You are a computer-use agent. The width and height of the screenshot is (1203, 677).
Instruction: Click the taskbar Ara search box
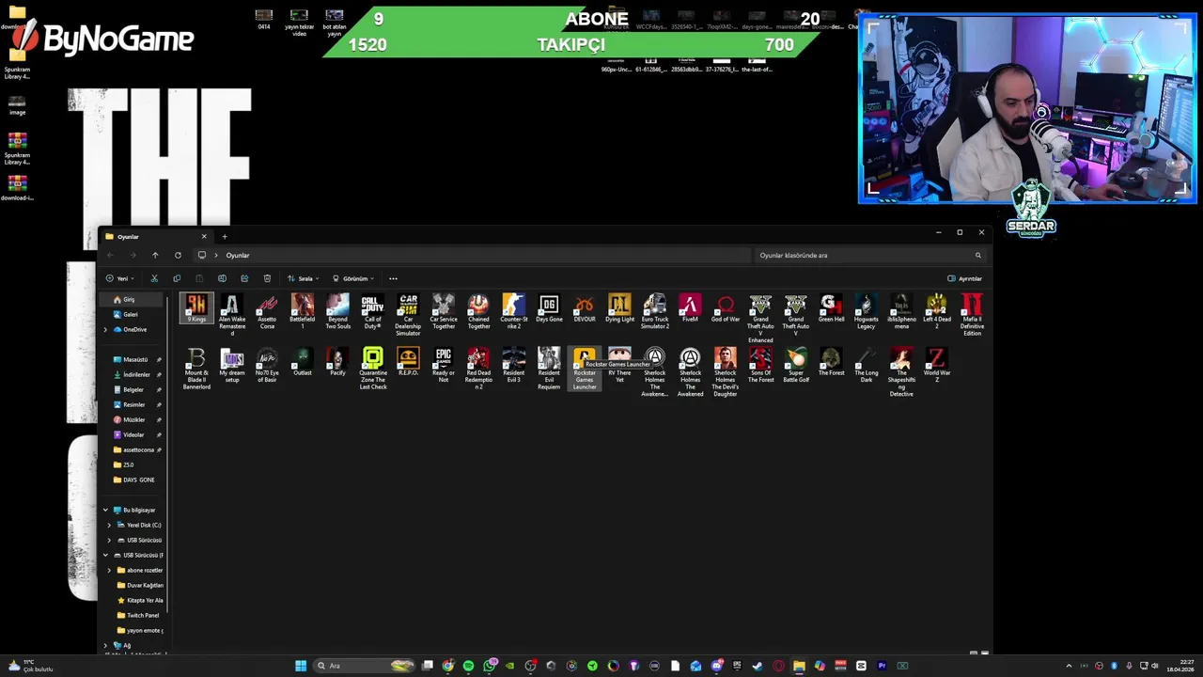(x=366, y=666)
